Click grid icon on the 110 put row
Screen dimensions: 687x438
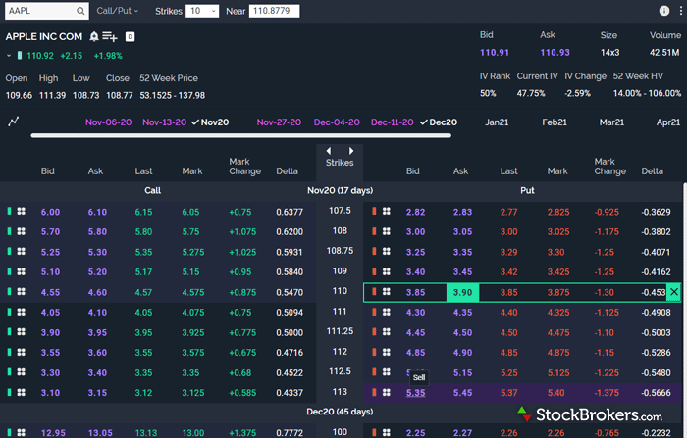click(x=387, y=292)
